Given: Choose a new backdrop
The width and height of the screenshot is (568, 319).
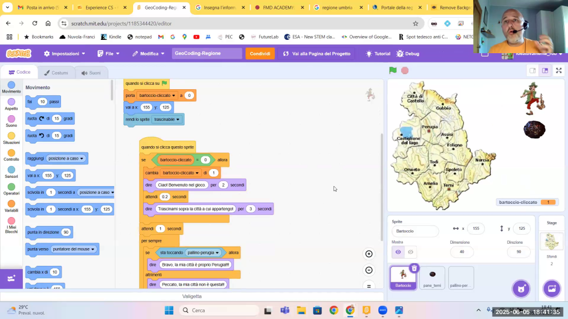Looking at the screenshot, I should 552,288.
